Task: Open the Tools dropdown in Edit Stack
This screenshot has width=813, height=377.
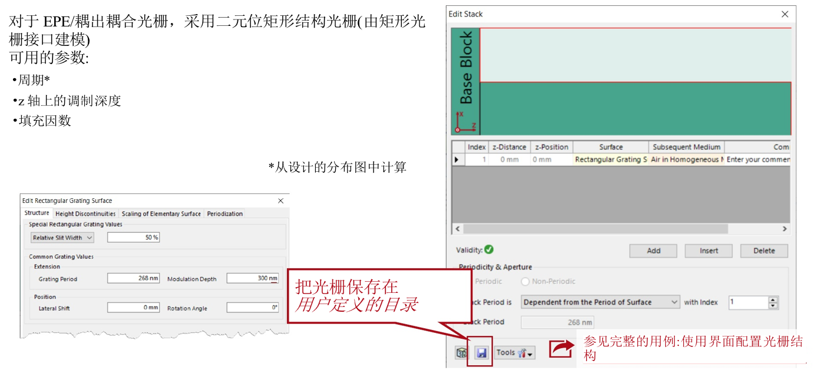Action: click(515, 353)
